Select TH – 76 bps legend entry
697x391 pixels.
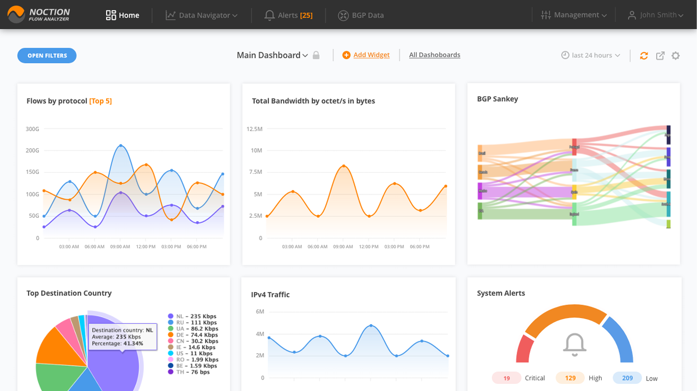pos(188,372)
